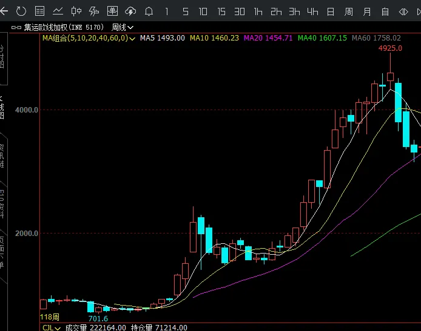Open the price alert bell icon
This screenshot has height=331, width=421.
pyautogui.click(x=149, y=11)
